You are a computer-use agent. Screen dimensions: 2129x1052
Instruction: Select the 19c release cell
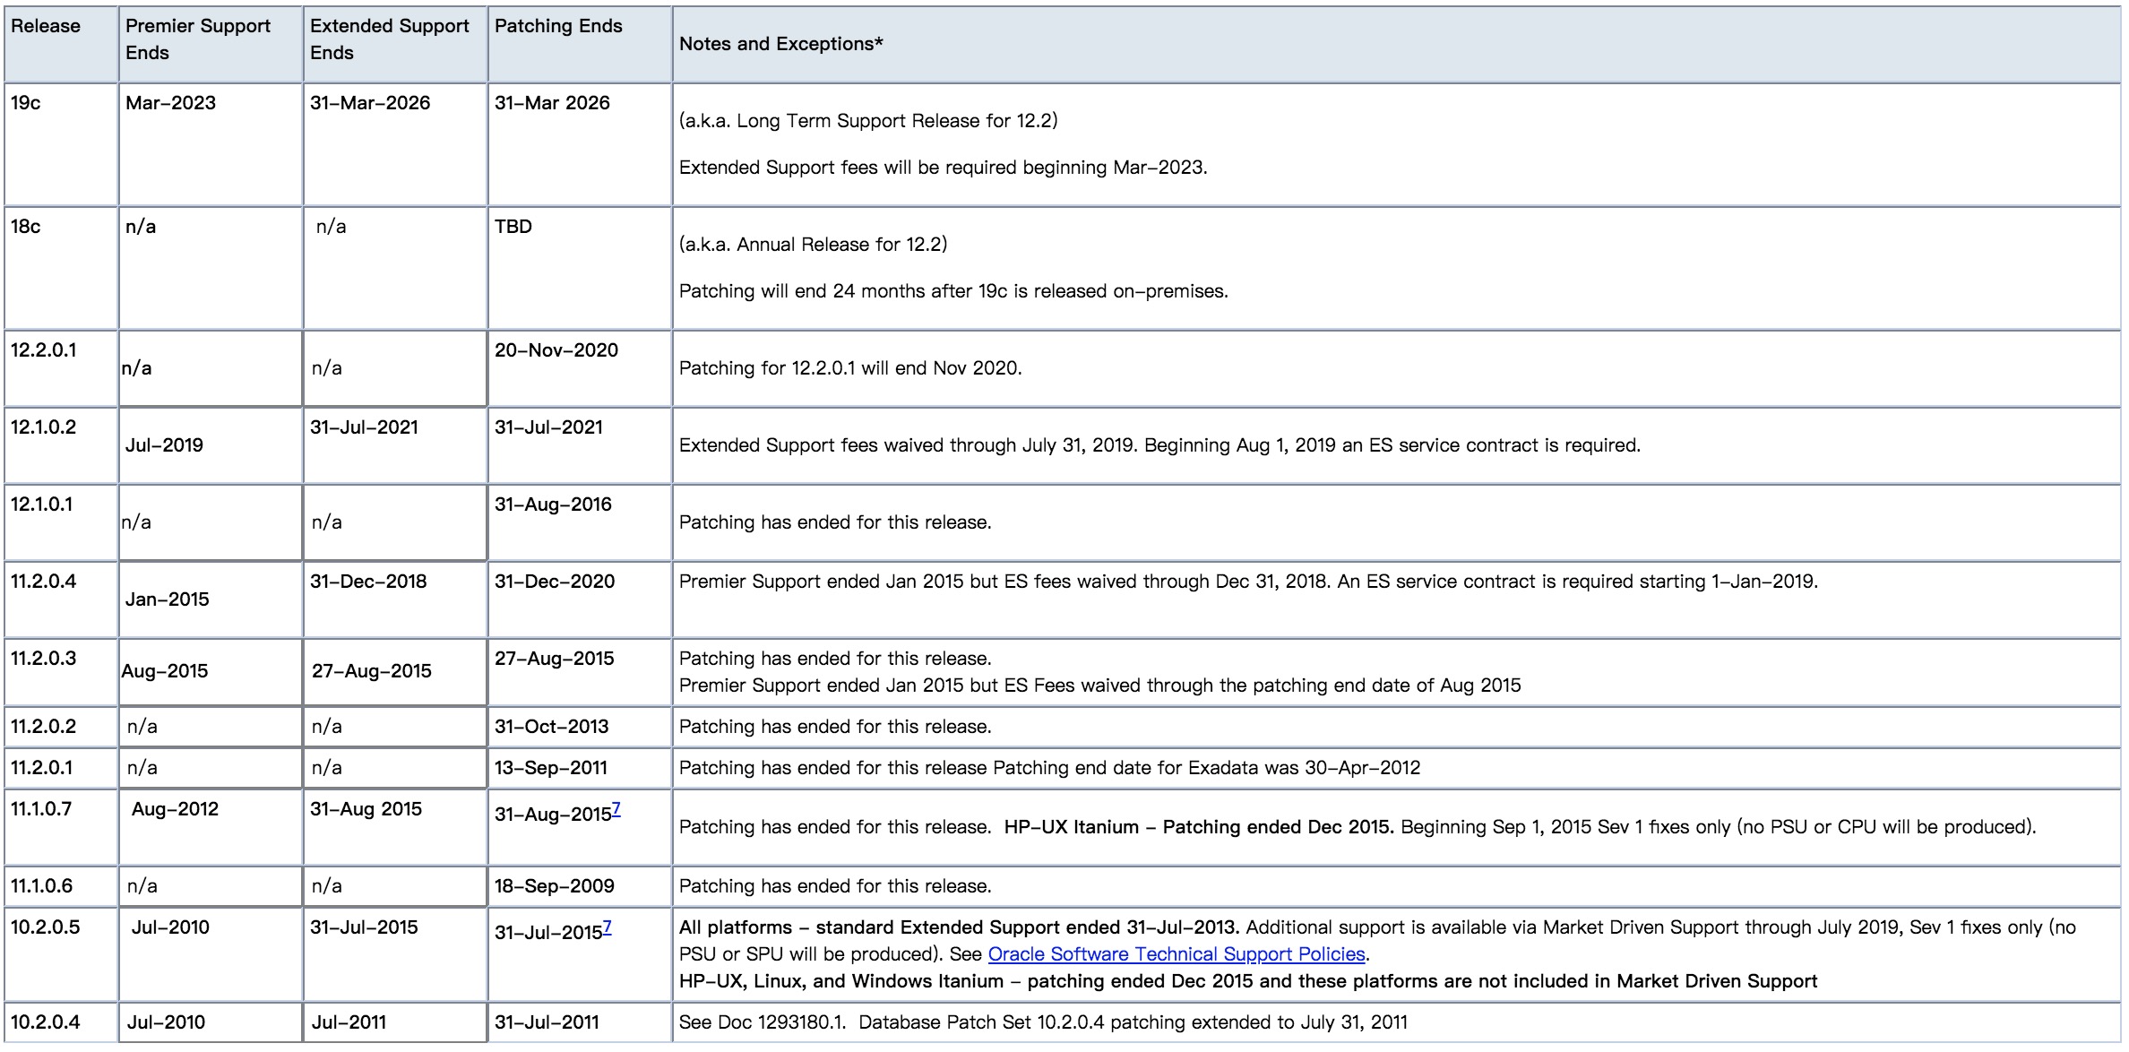(26, 103)
